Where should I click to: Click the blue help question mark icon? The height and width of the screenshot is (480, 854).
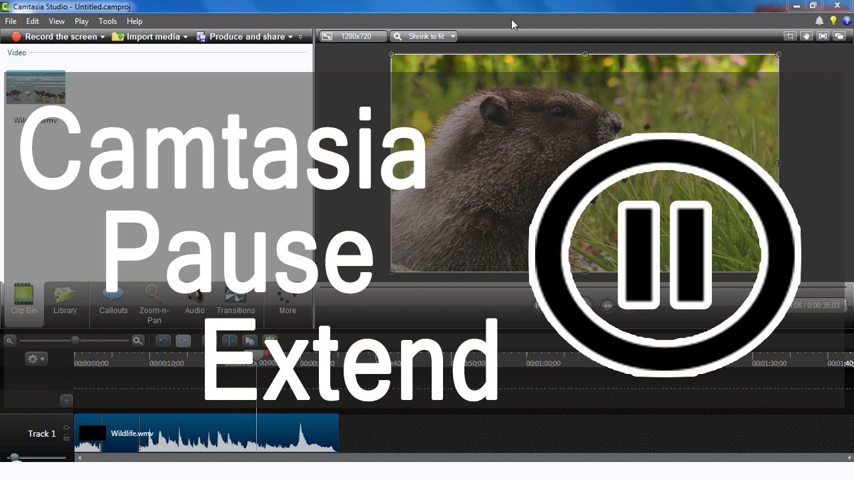[847, 21]
